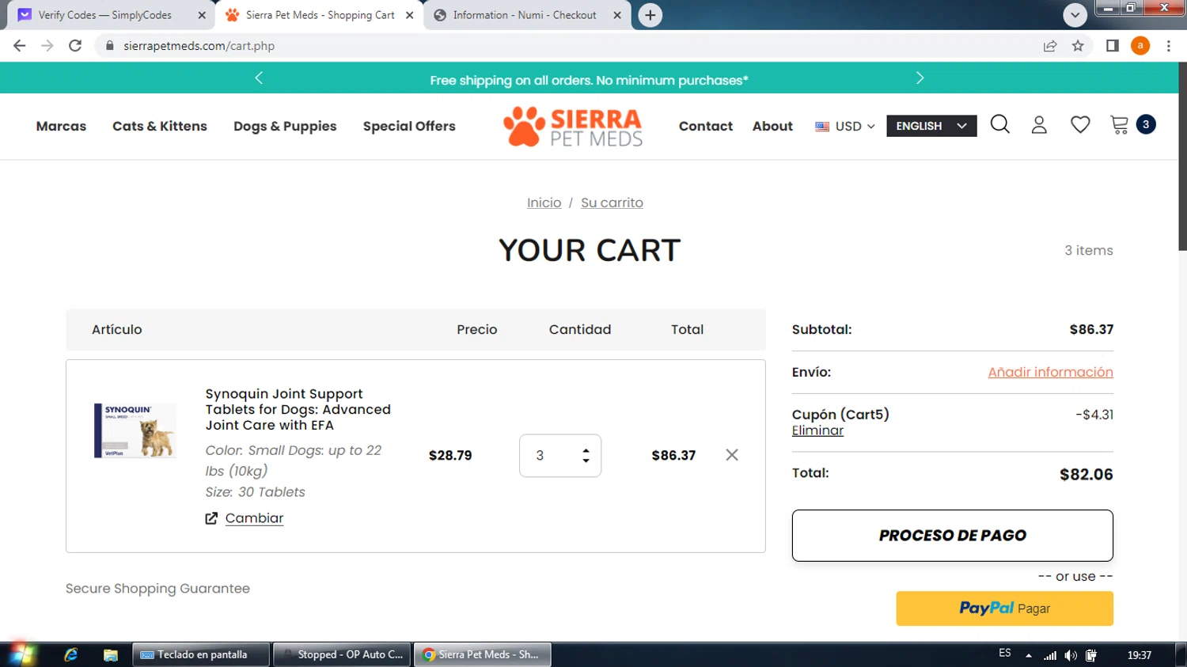Close the Sierra Pet Meds tab
1187x667 pixels.
[x=410, y=15]
